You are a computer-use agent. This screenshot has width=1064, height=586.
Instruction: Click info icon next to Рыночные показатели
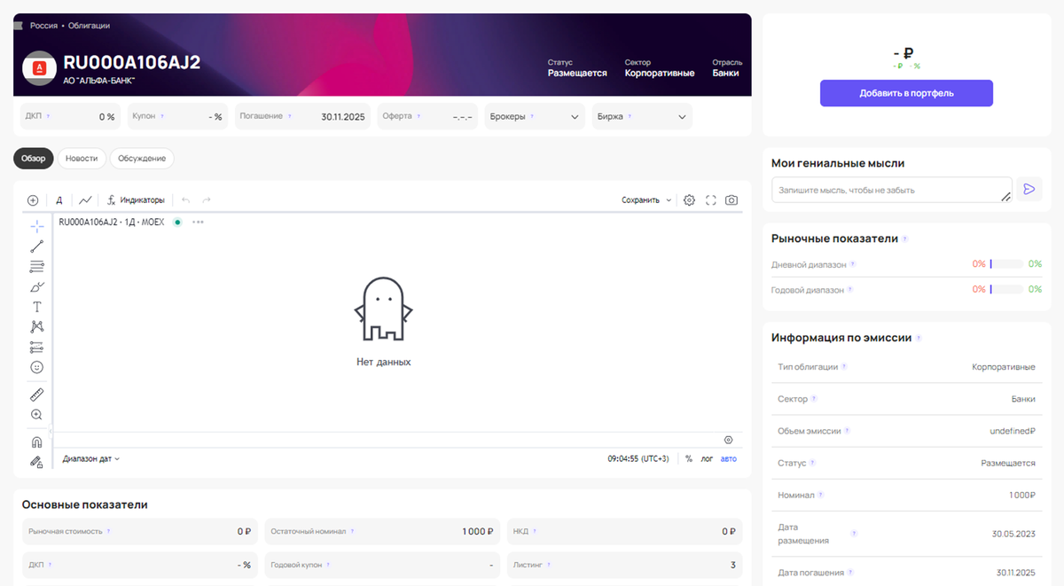coord(904,239)
